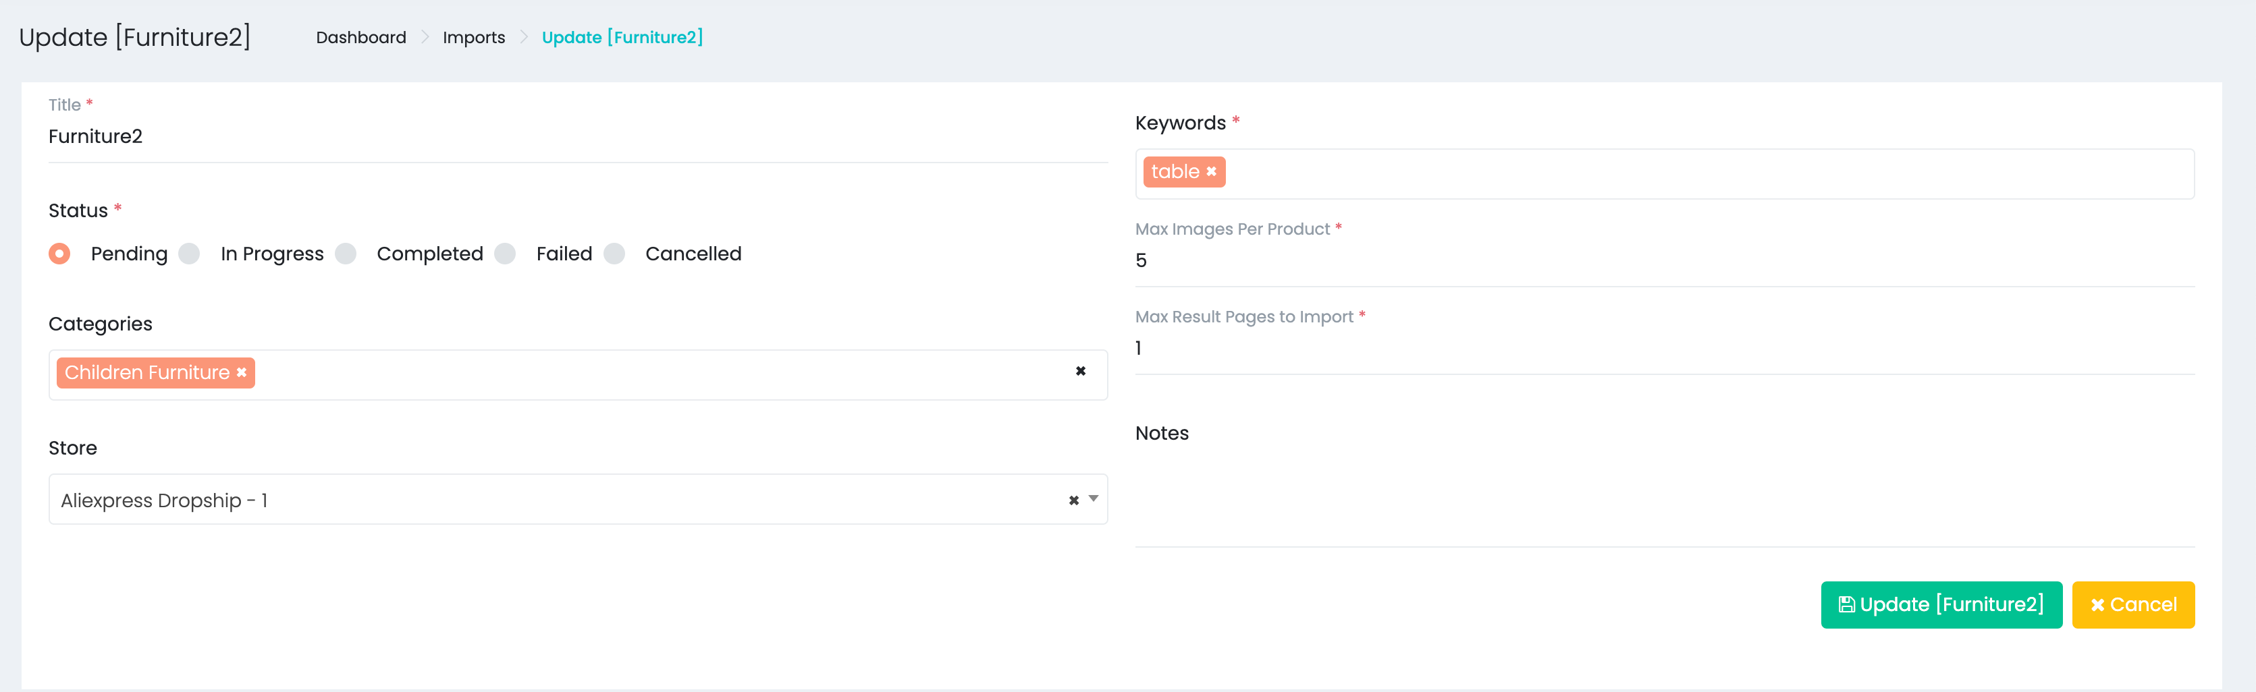2256x692 pixels.
Task: Choose the Failed status option
Action: (506, 254)
